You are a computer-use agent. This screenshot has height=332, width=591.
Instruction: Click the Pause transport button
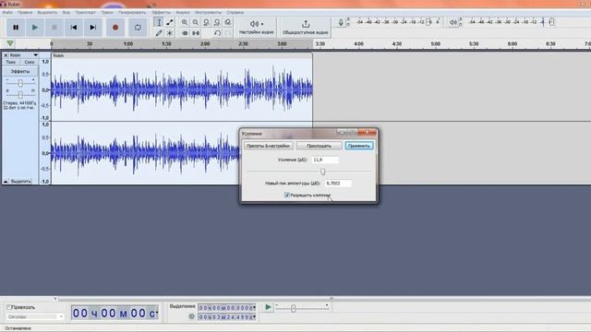pyautogui.click(x=16, y=28)
